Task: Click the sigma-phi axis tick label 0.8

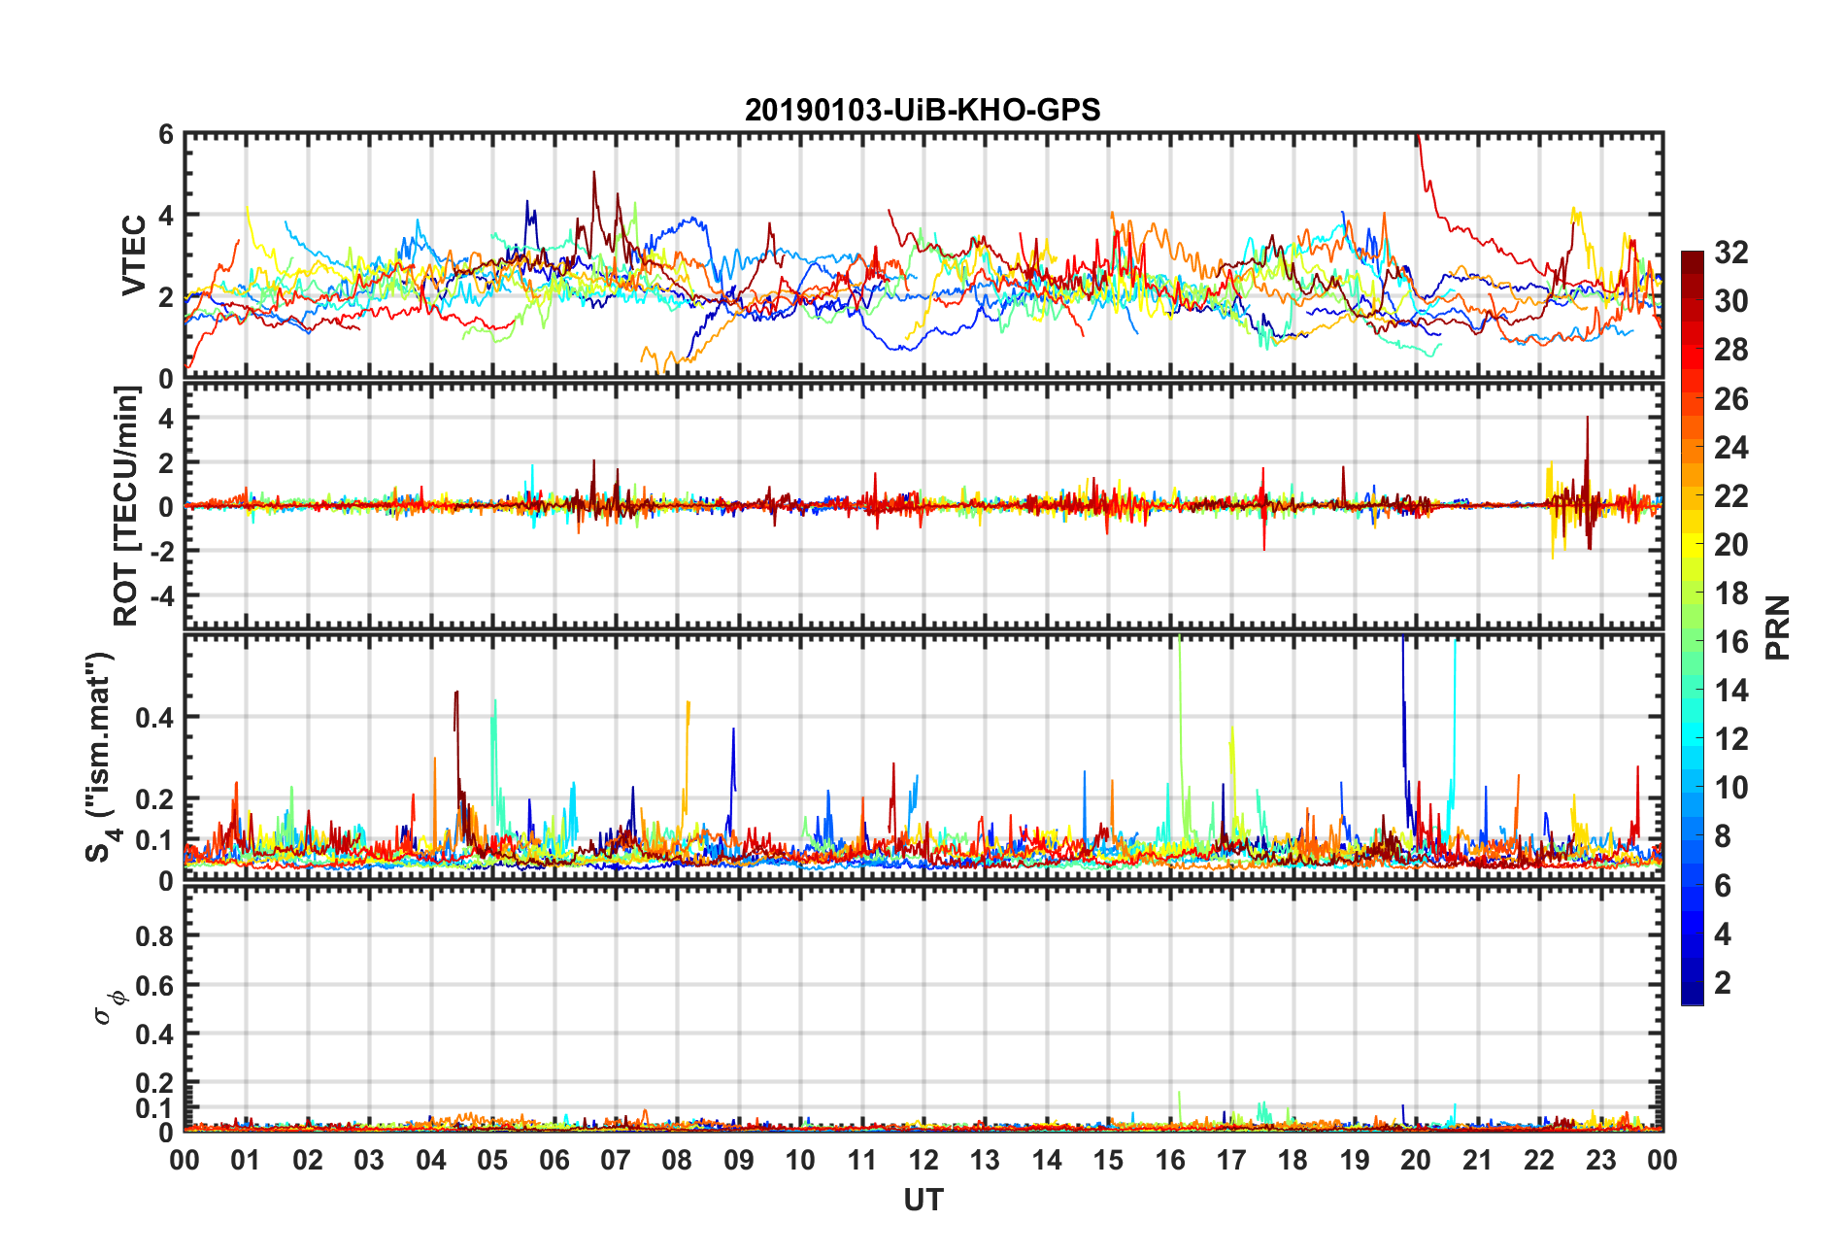Action: 154,936
